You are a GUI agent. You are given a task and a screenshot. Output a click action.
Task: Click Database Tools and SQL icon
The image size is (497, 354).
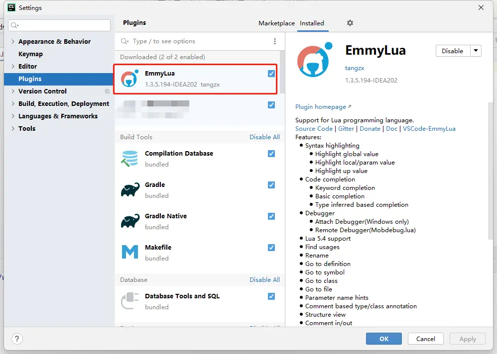point(130,301)
